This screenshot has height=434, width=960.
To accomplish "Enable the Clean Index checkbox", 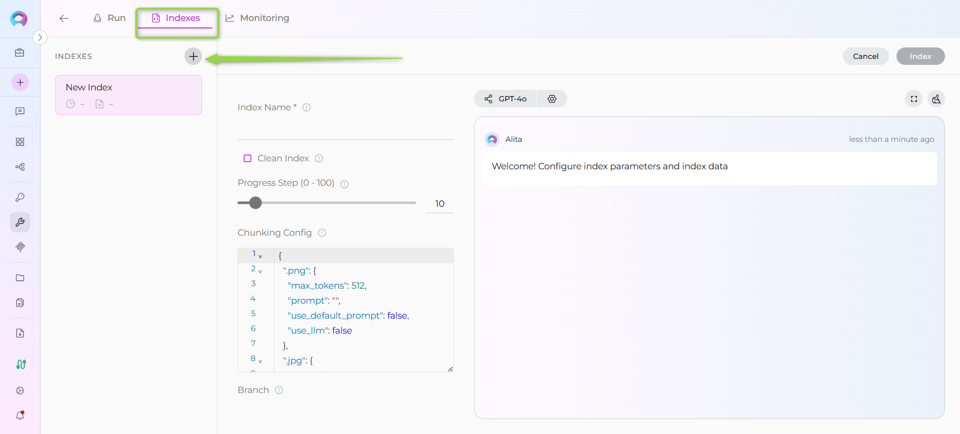I will click(x=247, y=158).
